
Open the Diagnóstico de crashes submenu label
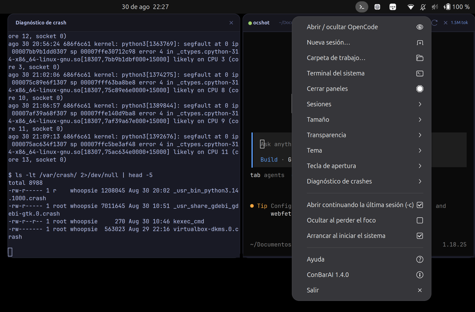[339, 181]
